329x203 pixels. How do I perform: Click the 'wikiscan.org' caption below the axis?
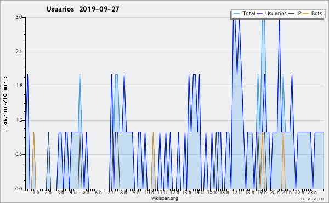pyautogui.click(x=164, y=198)
